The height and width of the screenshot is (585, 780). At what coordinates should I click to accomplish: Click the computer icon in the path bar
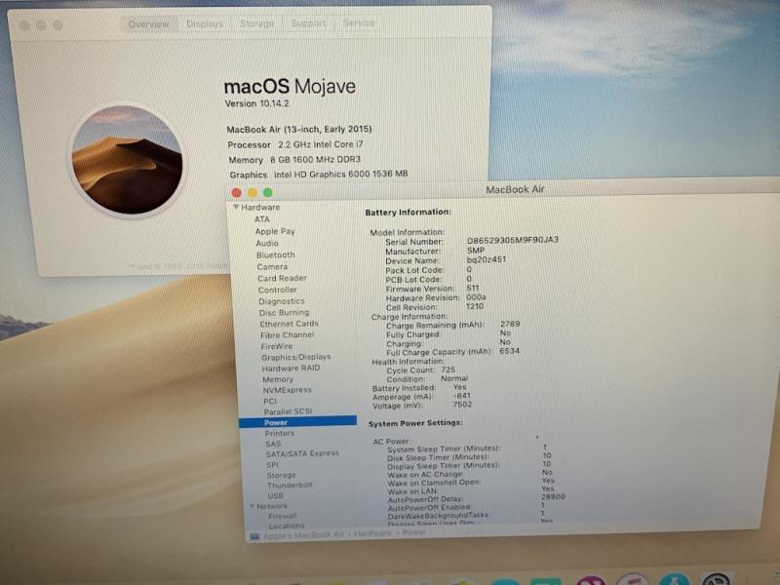254,534
